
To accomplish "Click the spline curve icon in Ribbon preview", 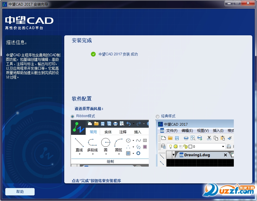I will [x=138, y=140].
